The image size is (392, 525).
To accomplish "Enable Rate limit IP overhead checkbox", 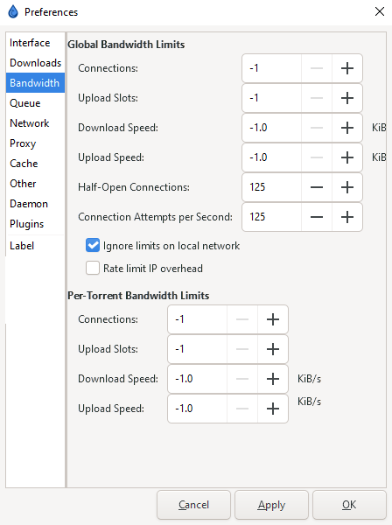I will click(93, 269).
